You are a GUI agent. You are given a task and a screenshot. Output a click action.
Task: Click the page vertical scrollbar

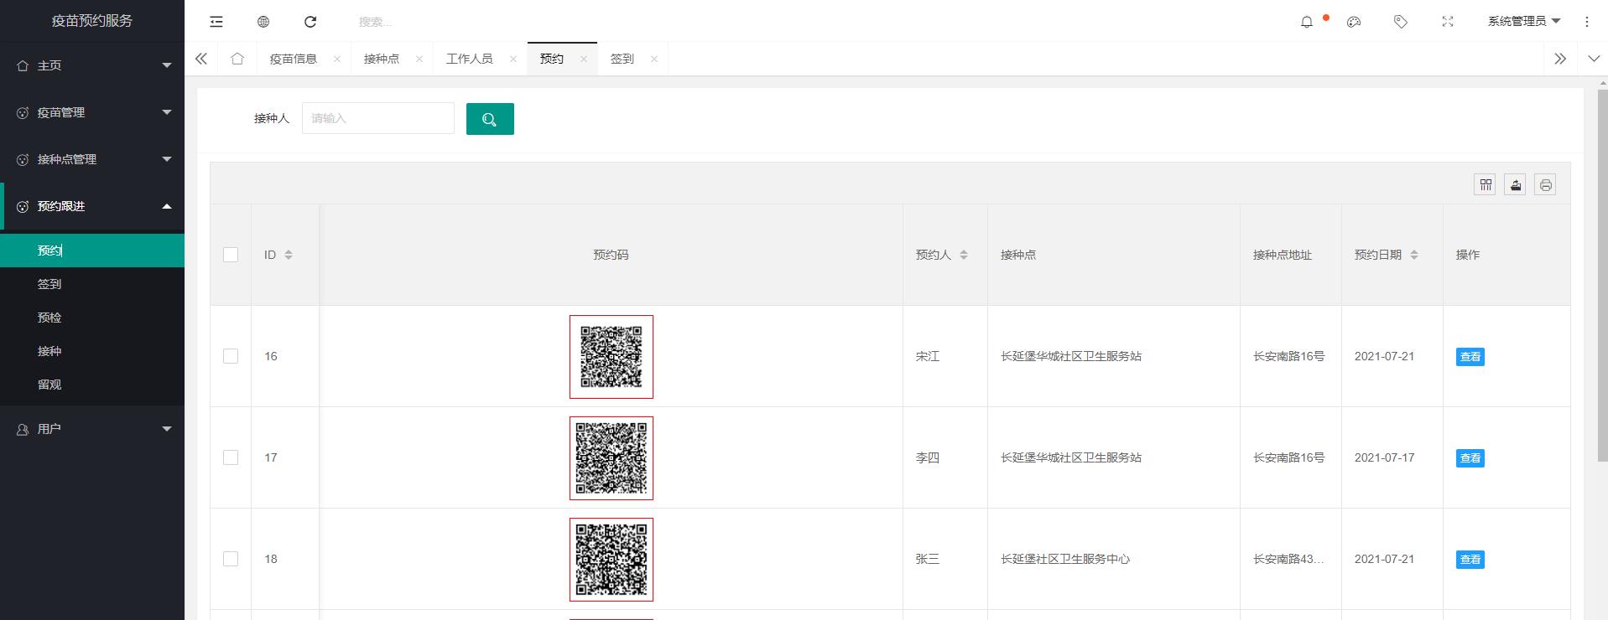point(1602,276)
